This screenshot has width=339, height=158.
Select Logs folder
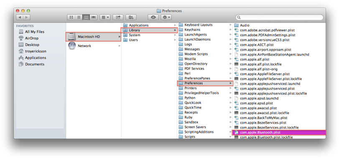pos(205,44)
